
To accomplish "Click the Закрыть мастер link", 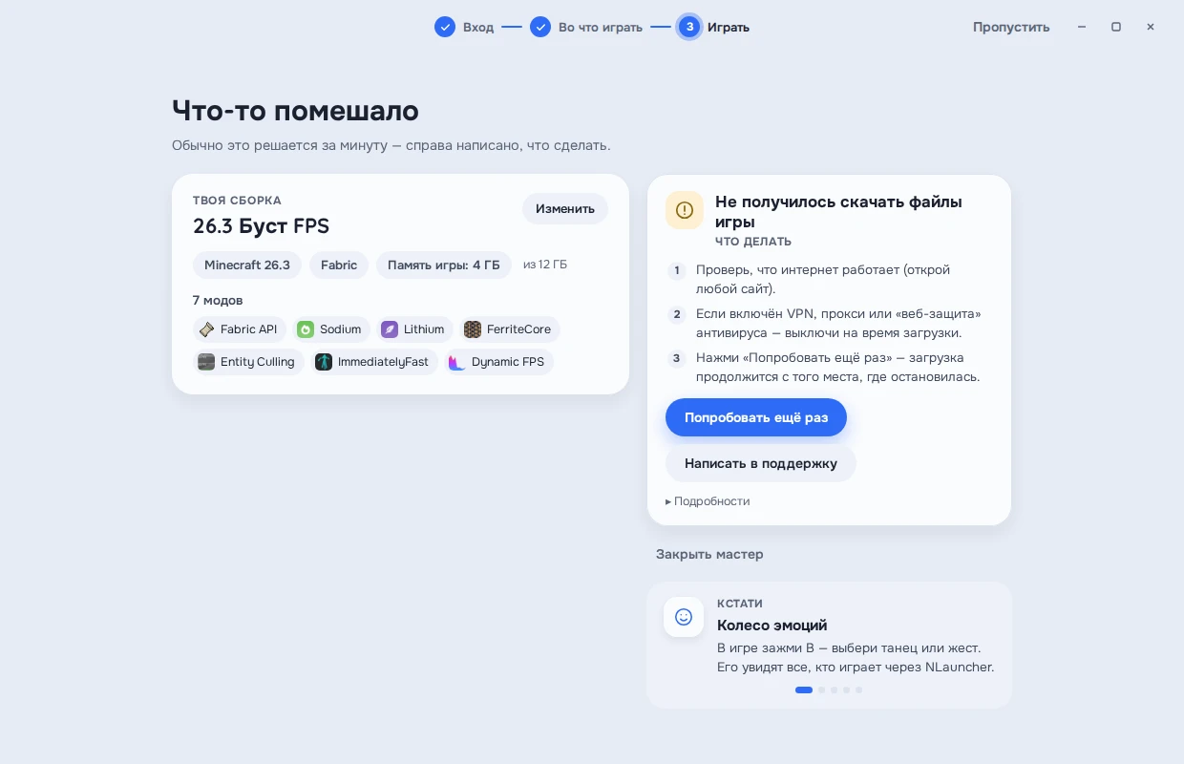I will click(x=709, y=554).
